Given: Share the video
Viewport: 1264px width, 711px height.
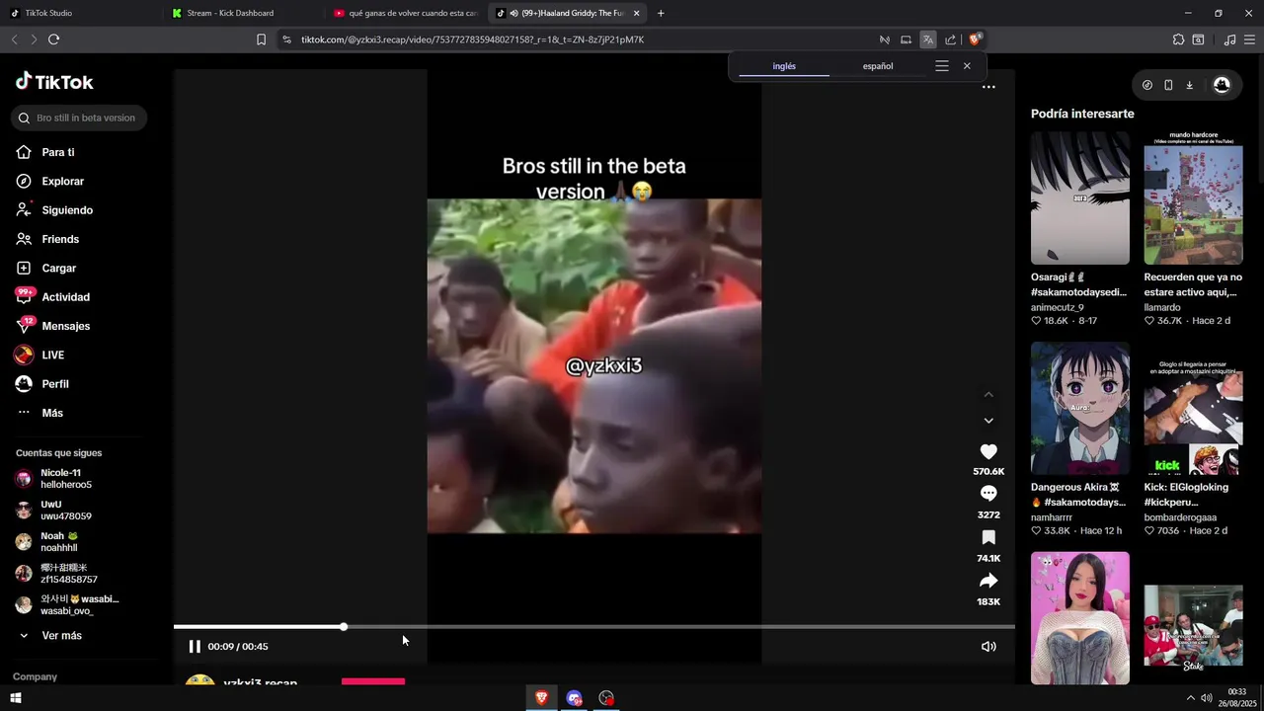Looking at the screenshot, I should [x=988, y=581].
